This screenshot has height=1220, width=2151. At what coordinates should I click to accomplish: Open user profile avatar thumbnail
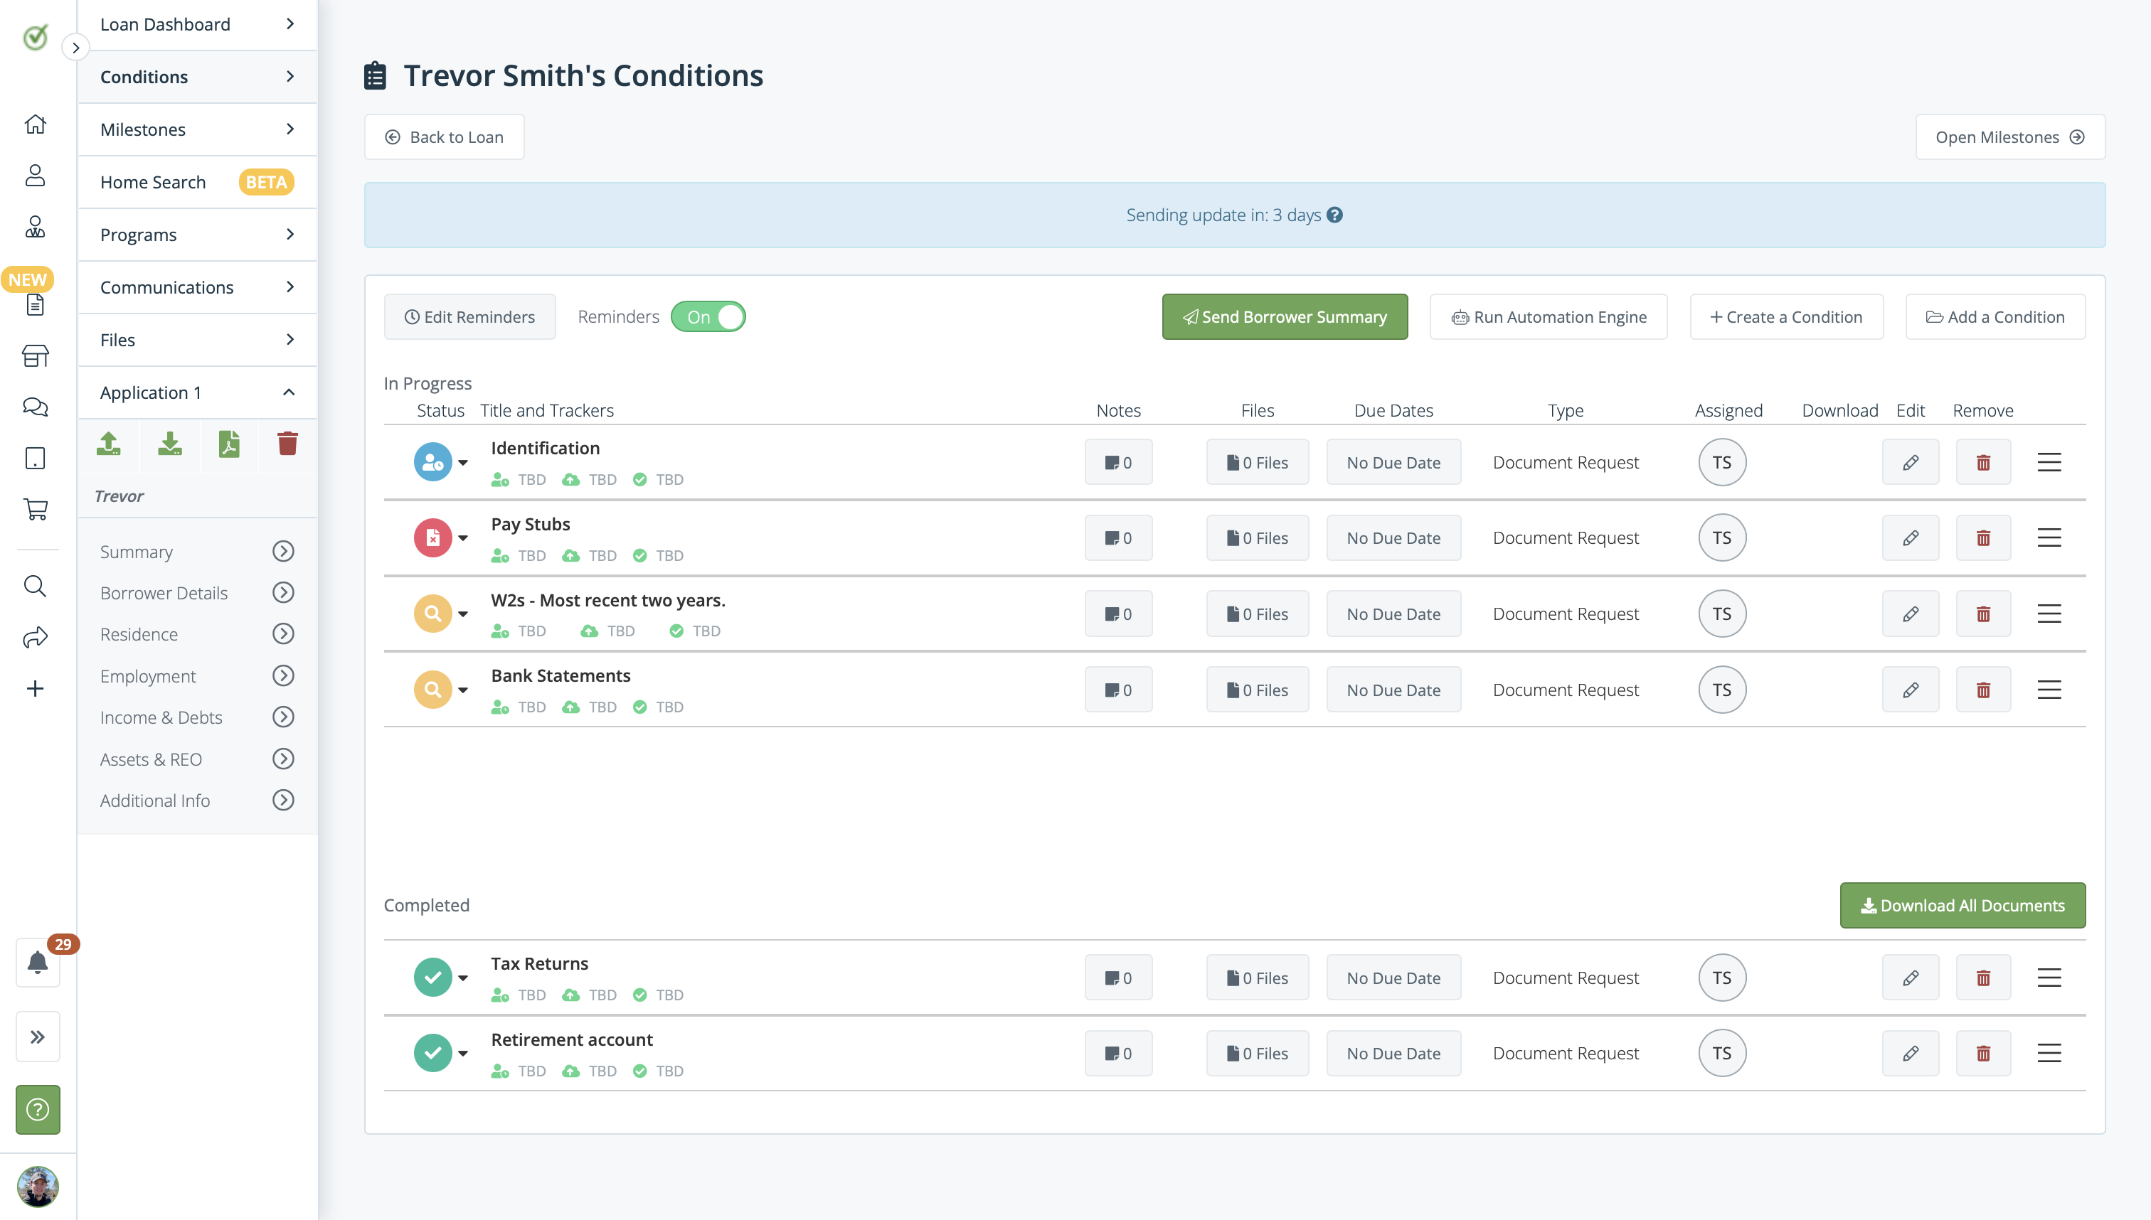38,1187
